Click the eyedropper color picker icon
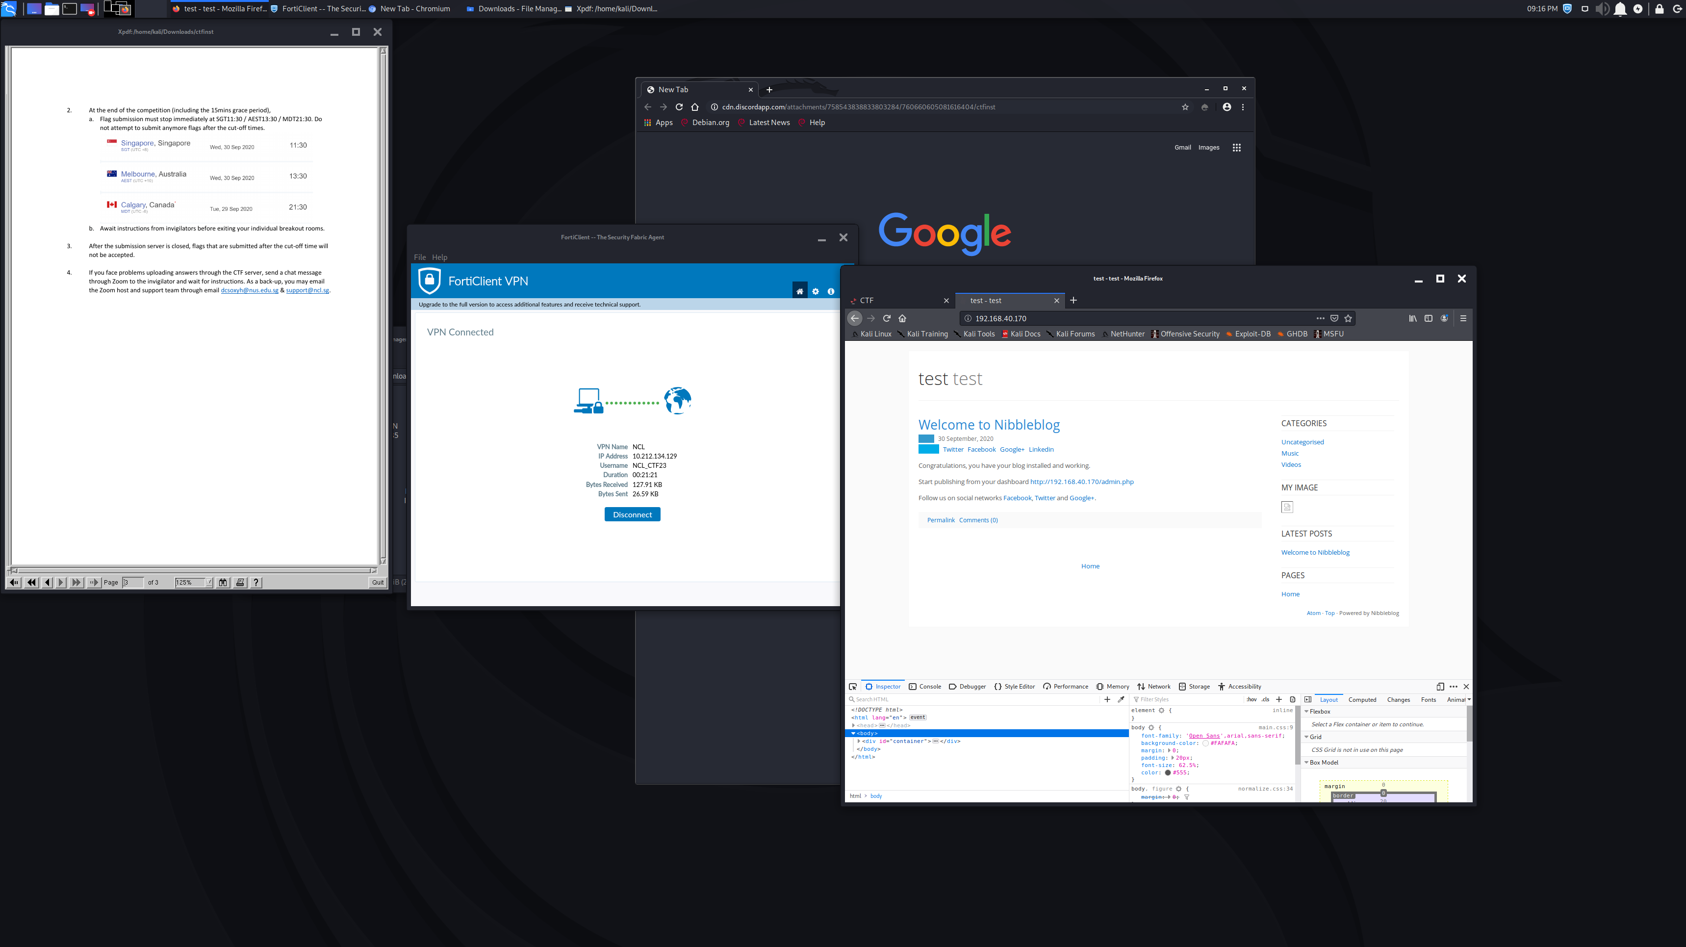This screenshot has width=1686, height=947. 1121,700
